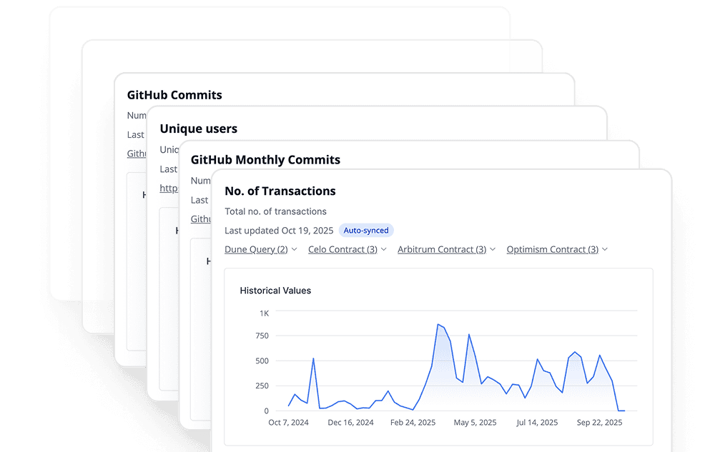Open the http link on Unique users card
Screen dimensions: 715x452
169,188
